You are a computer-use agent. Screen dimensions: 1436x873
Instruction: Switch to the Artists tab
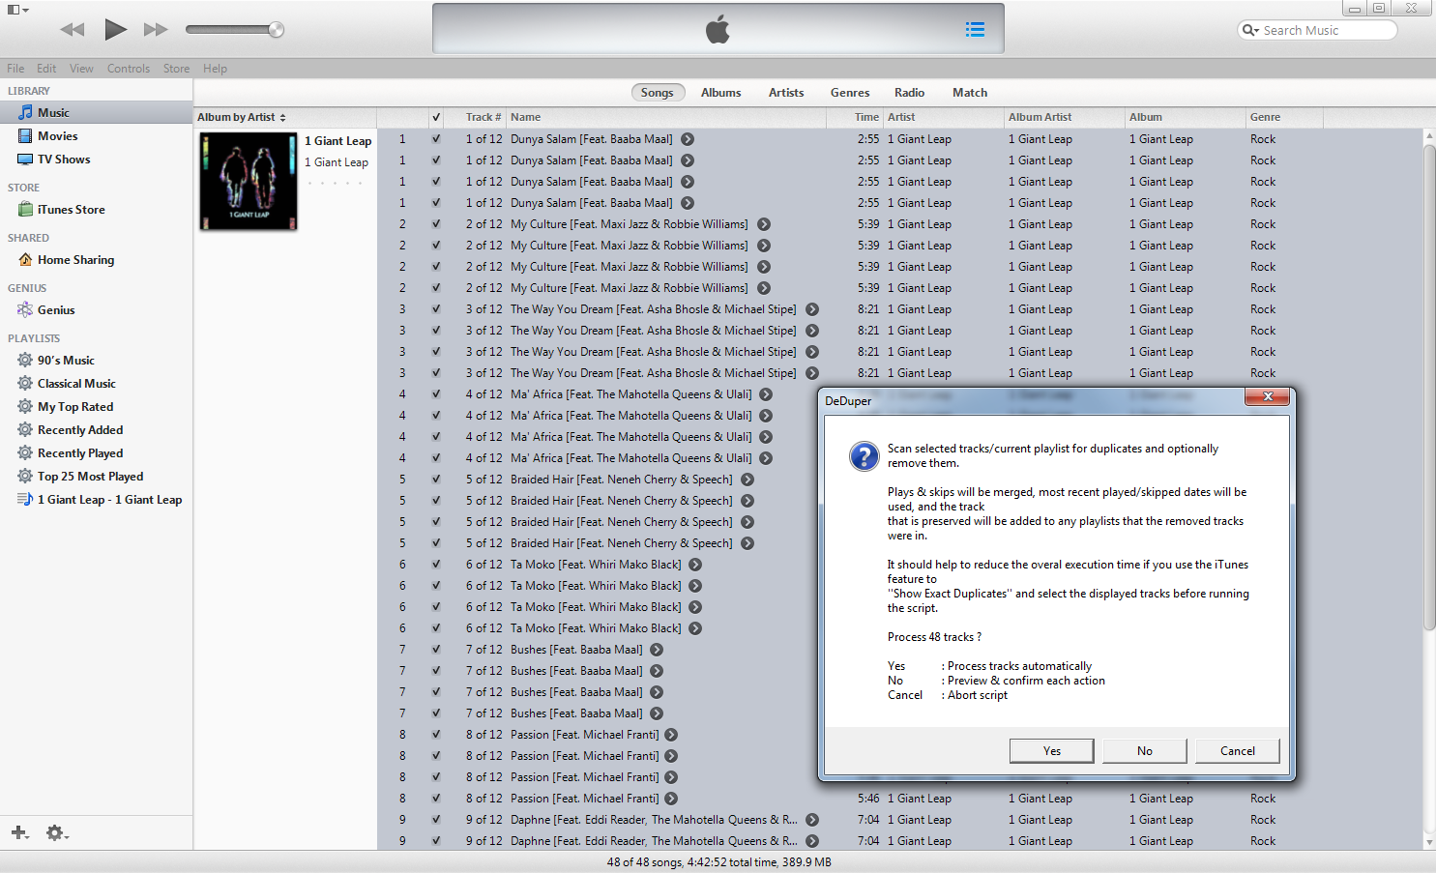click(x=786, y=93)
